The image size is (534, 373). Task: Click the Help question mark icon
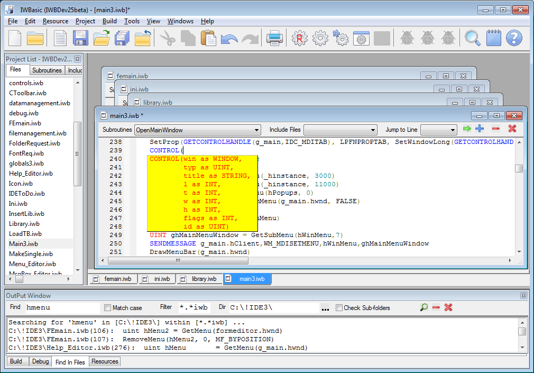click(513, 38)
